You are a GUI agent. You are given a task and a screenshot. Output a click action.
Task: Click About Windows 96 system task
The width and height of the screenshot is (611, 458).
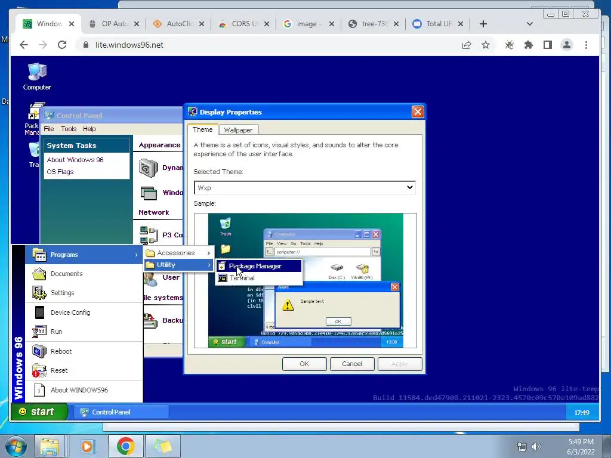coord(75,160)
